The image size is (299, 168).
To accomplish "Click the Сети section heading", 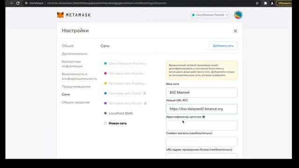I will pyautogui.click(x=105, y=46).
